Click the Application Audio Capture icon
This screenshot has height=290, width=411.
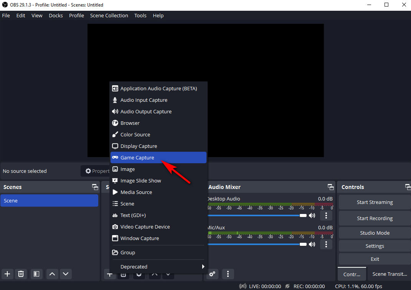115,88
